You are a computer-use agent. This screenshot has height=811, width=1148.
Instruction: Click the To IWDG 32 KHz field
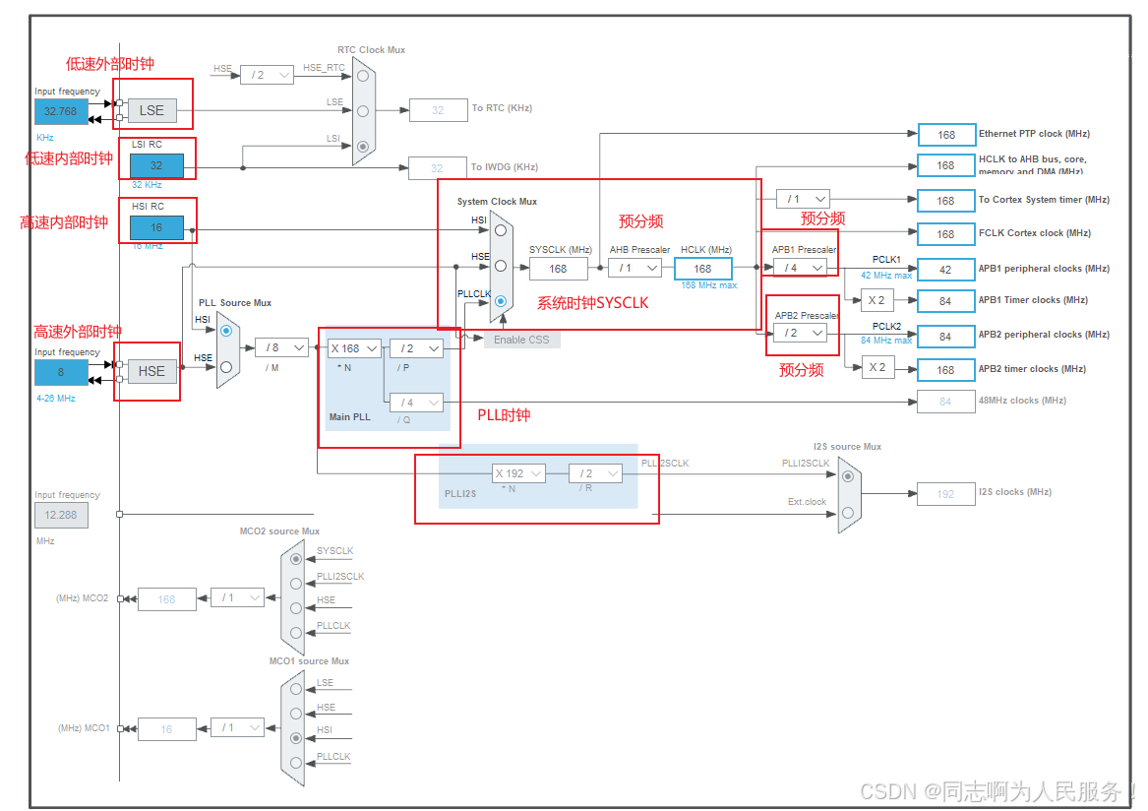pyautogui.click(x=438, y=167)
